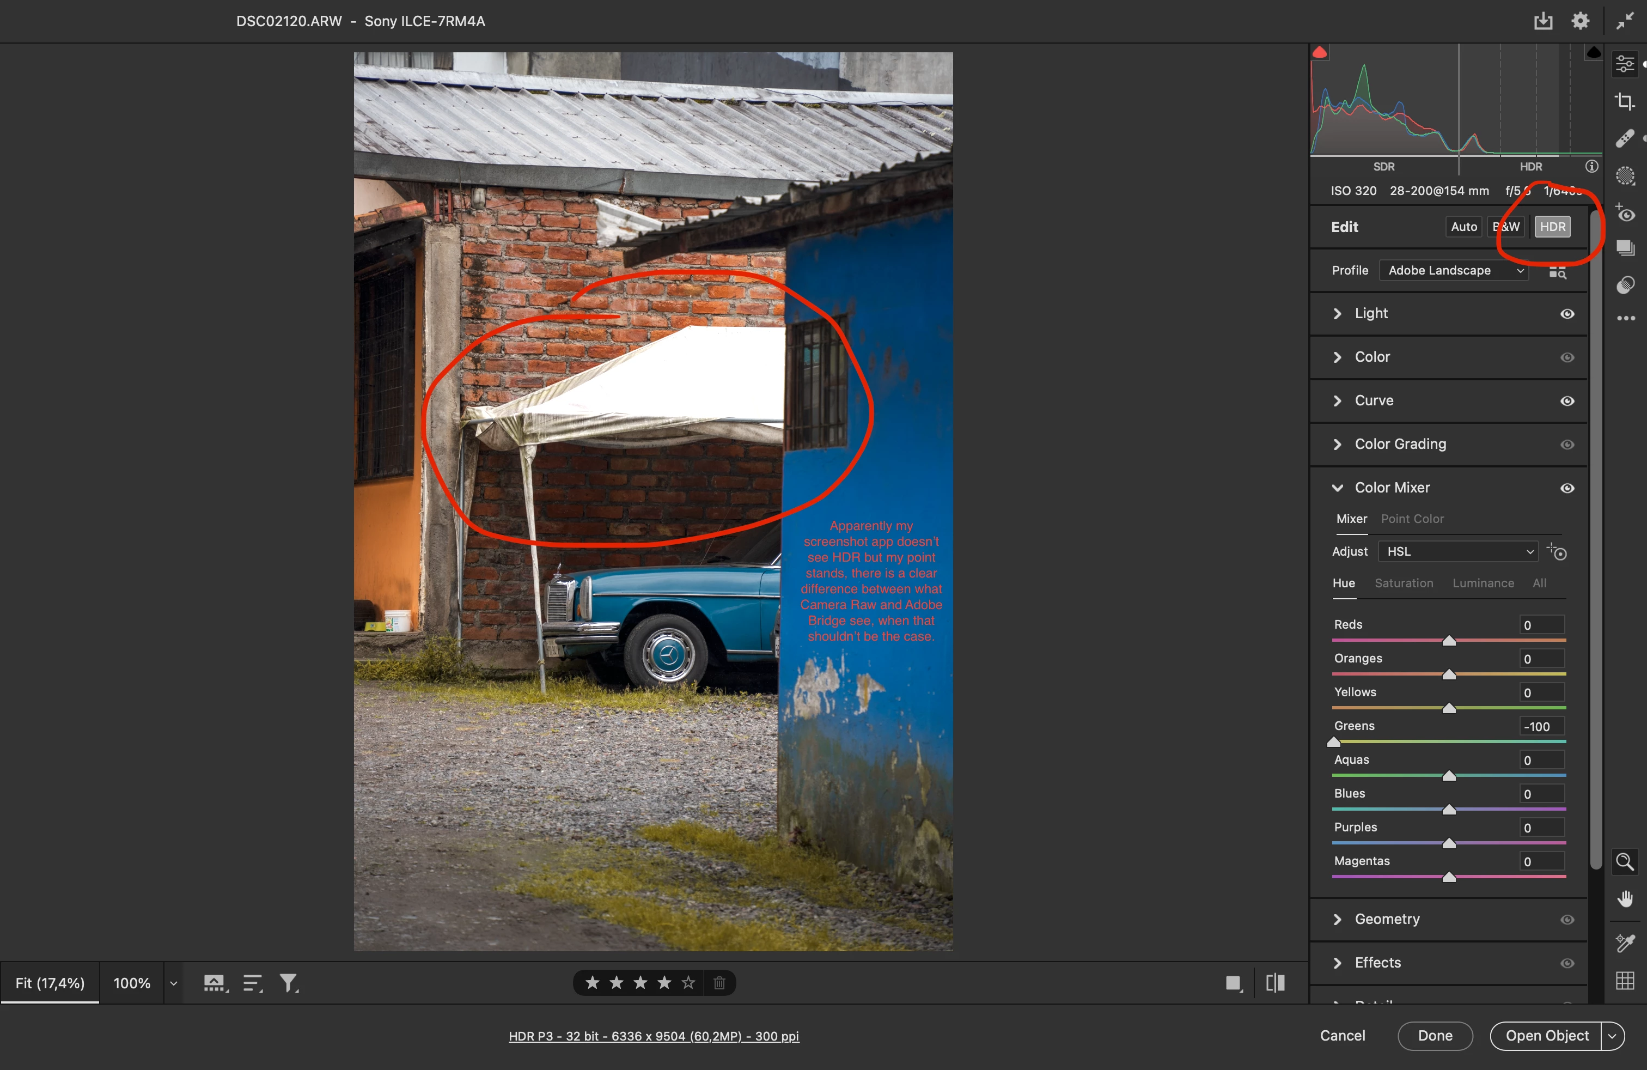Viewport: 1647px width, 1070px height.
Task: Switch to Point Color tab
Action: point(1412,519)
